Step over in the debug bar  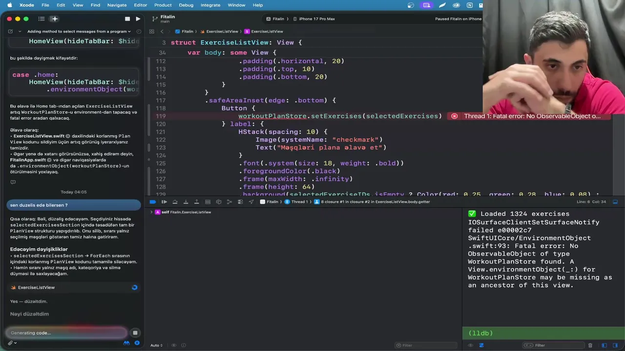[x=175, y=202]
